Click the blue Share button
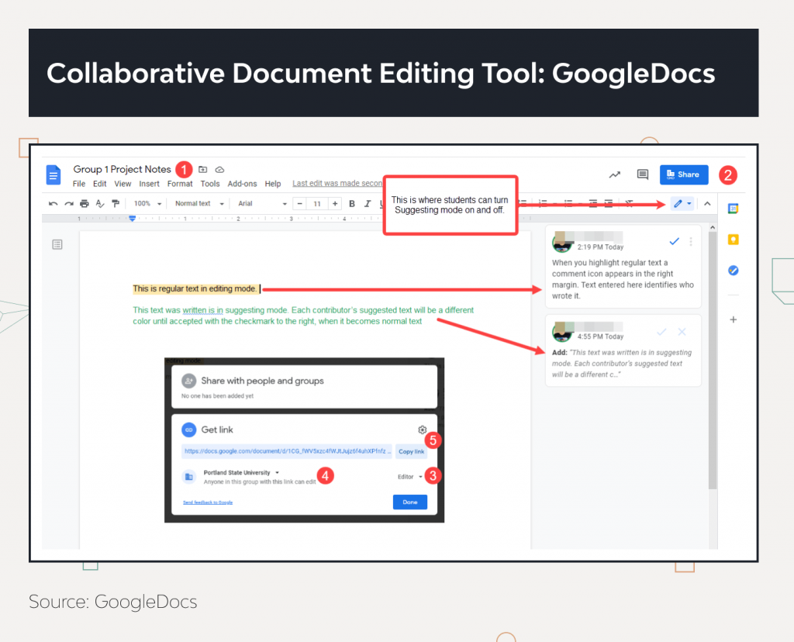This screenshot has width=794, height=642. tap(683, 174)
